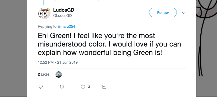The width and height of the screenshot is (217, 97).
Task: Dismiss the tweet by clicking the left gray overlay
Action: (x=13, y=48)
